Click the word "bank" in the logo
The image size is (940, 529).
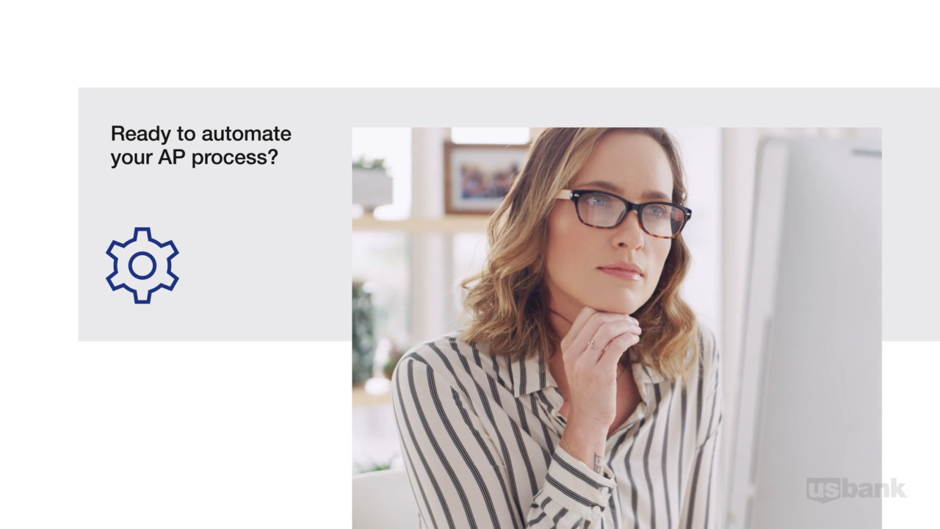874,489
